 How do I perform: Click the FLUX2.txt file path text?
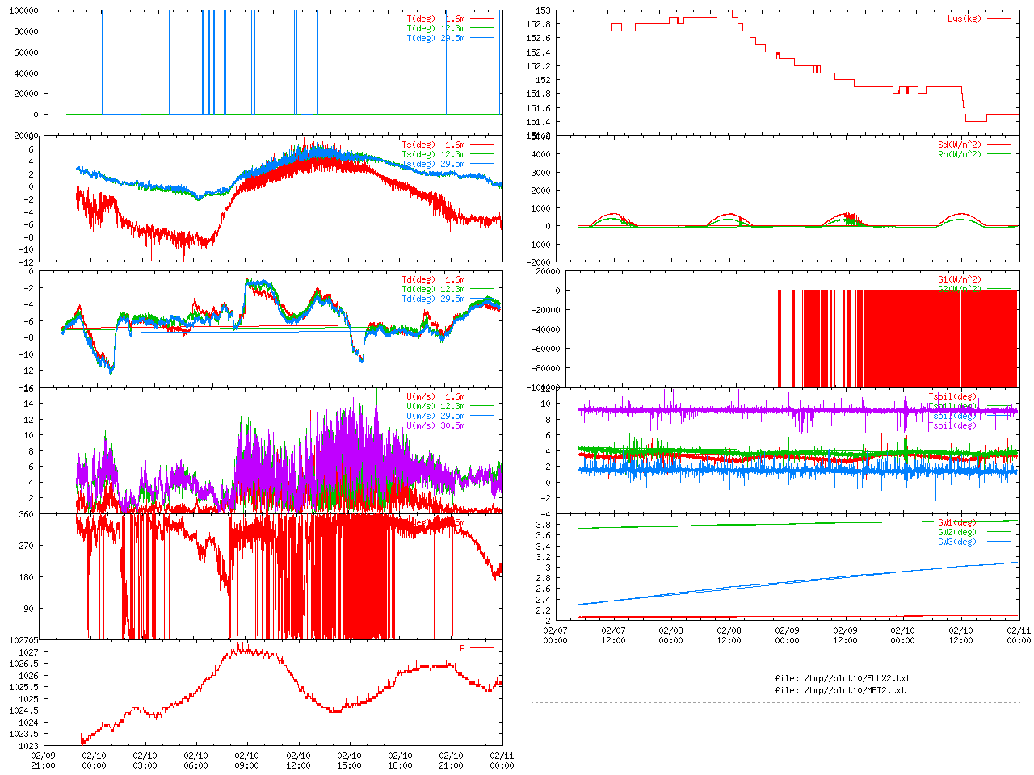click(x=842, y=678)
